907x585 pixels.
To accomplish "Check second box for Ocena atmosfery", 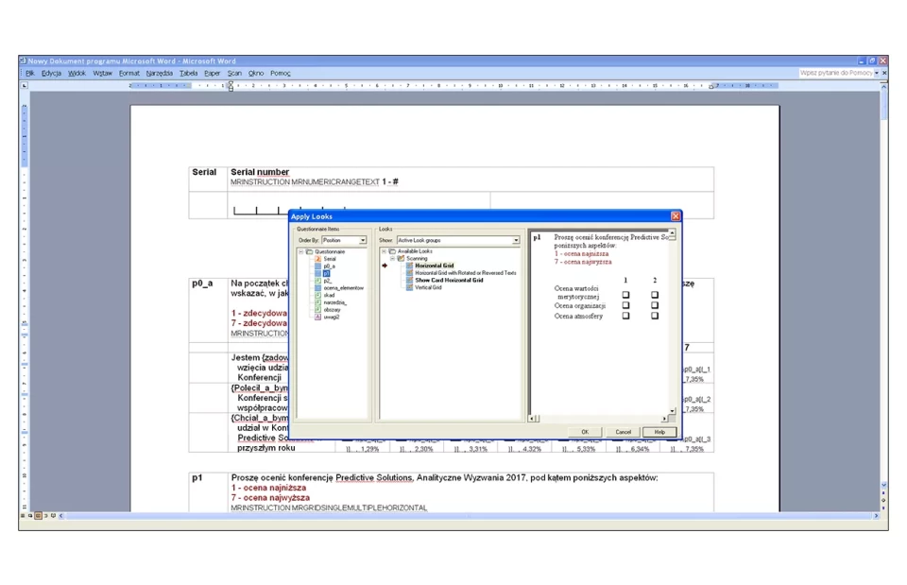I will click(x=655, y=316).
